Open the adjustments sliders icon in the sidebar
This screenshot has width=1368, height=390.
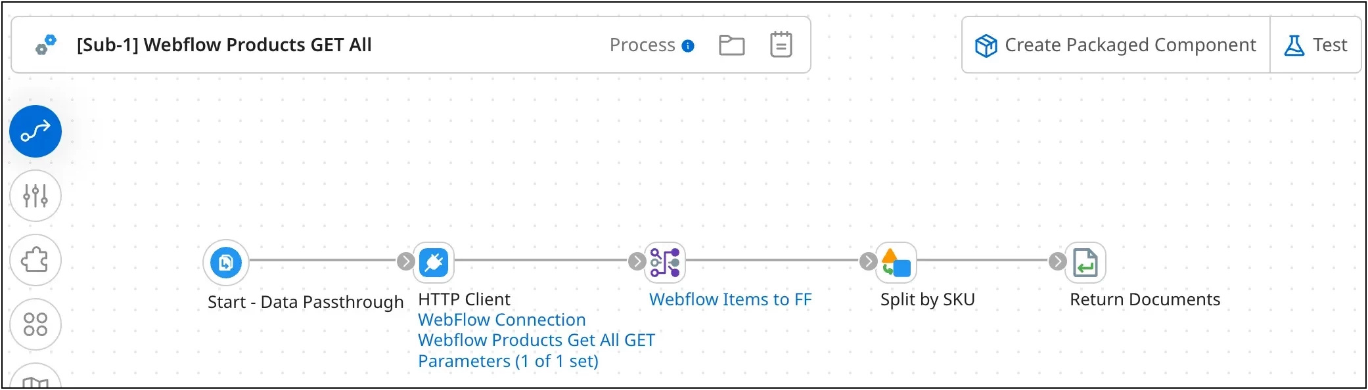click(x=35, y=196)
